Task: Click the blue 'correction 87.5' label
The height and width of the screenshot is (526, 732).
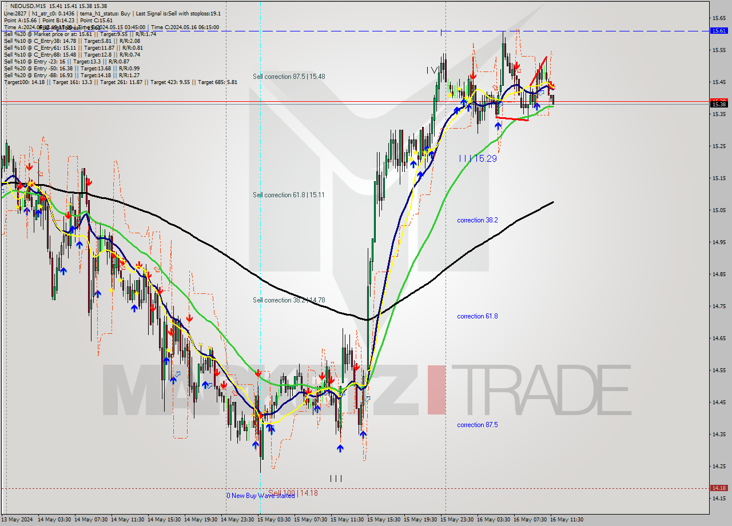Action: click(478, 425)
